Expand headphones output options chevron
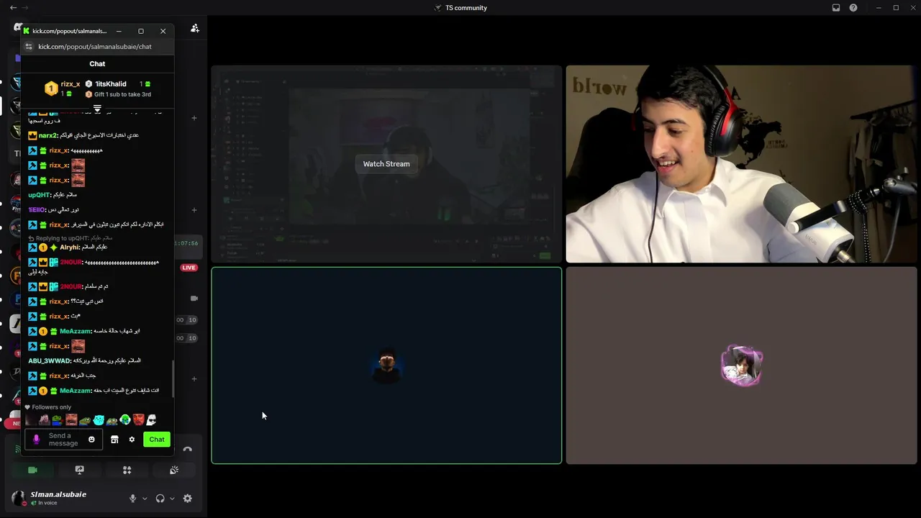Viewport: 921px width, 518px height. click(172, 499)
